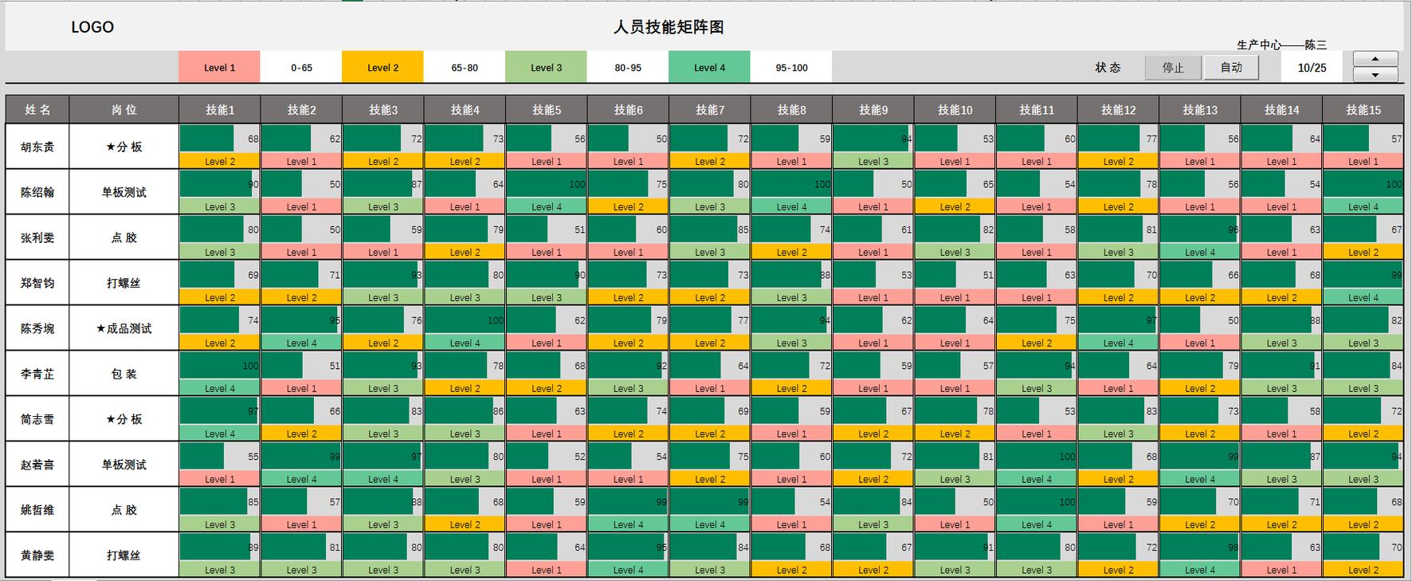Screen dimensions: 1412x581
Task: Select the name cell 胡东贵
Action: coord(37,147)
